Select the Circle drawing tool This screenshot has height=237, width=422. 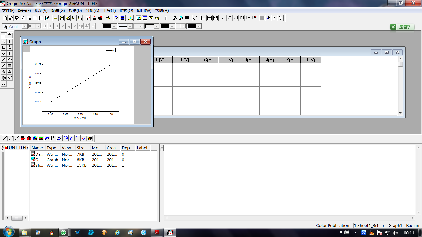[x=4, y=72]
